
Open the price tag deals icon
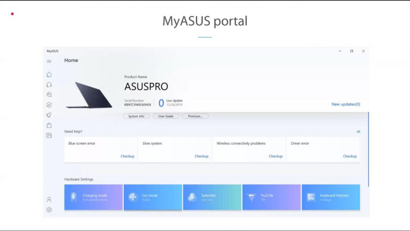pos(49,115)
